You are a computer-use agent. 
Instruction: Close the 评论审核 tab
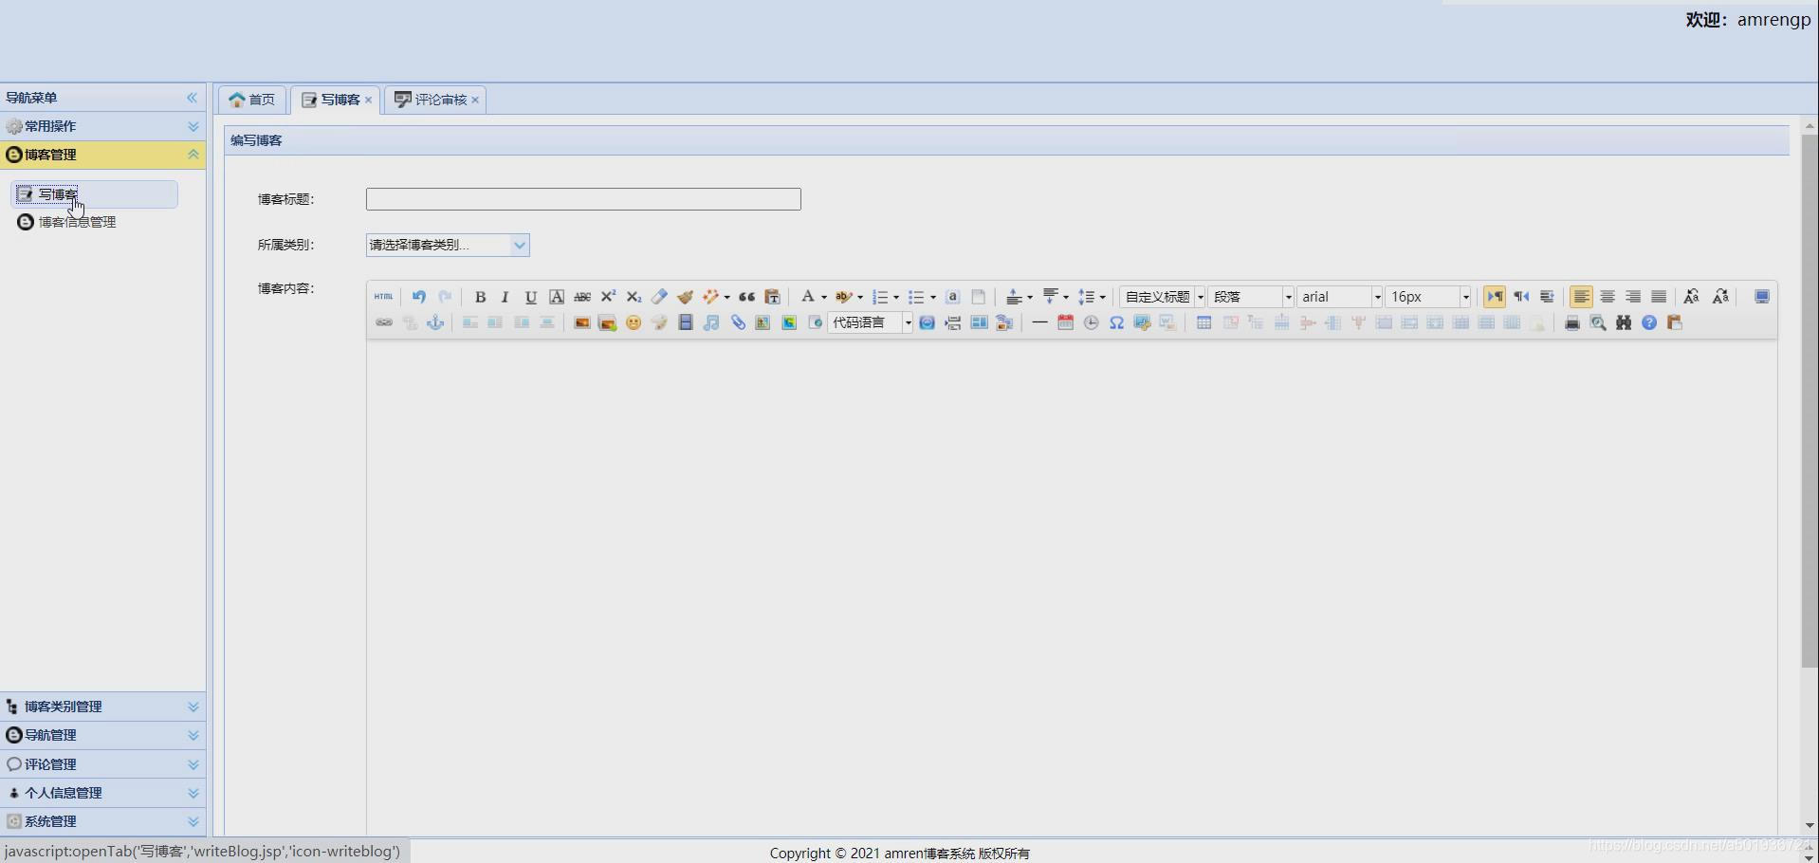pyautogui.click(x=475, y=100)
